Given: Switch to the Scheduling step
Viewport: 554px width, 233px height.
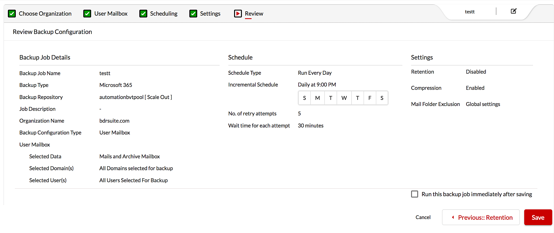Looking at the screenshot, I should (164, 14).
